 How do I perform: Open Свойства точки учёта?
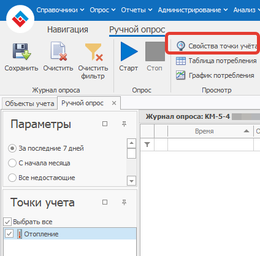[217, 46]
